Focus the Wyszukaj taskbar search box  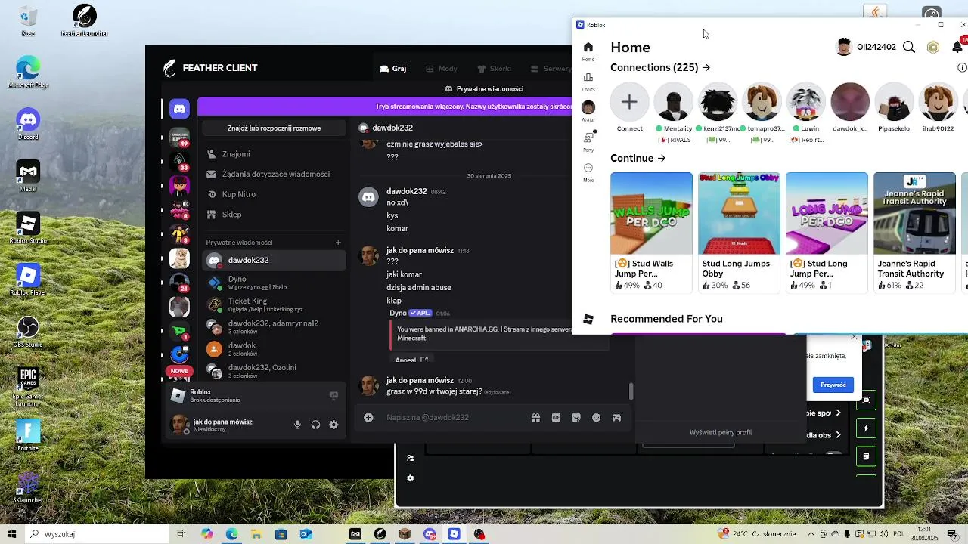click(95, 534)
